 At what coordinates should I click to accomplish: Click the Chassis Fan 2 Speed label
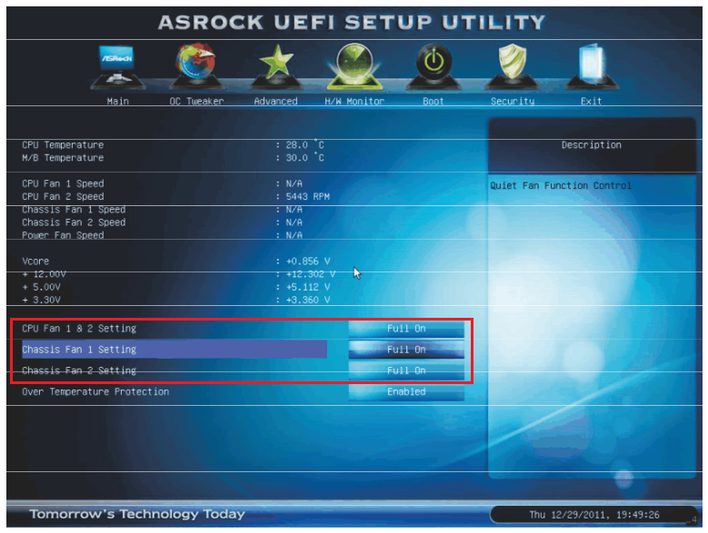coord(74,222)
